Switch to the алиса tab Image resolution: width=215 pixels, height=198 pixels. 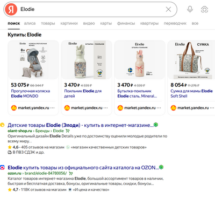(30, 23)
